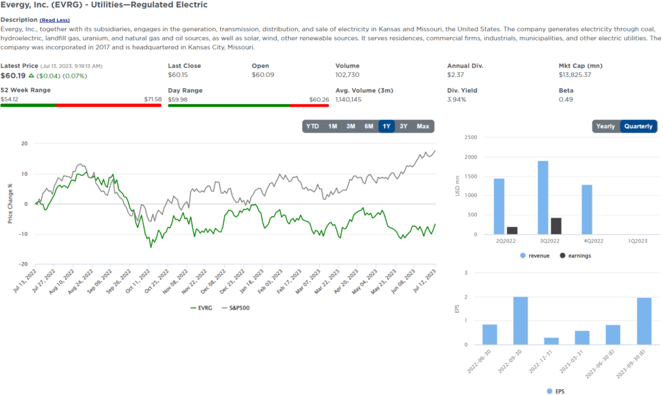
Task: Select the Max time range
Action: [x=423, y=126]
